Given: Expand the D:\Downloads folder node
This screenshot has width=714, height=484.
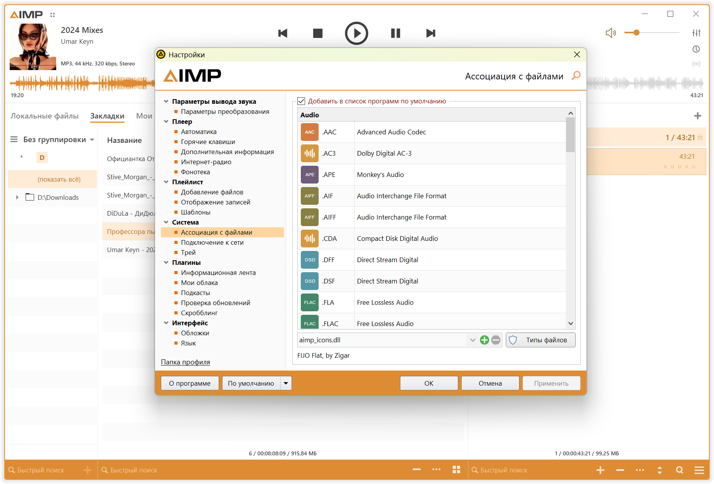Looking at the screenshot, I should click(17, 197).
